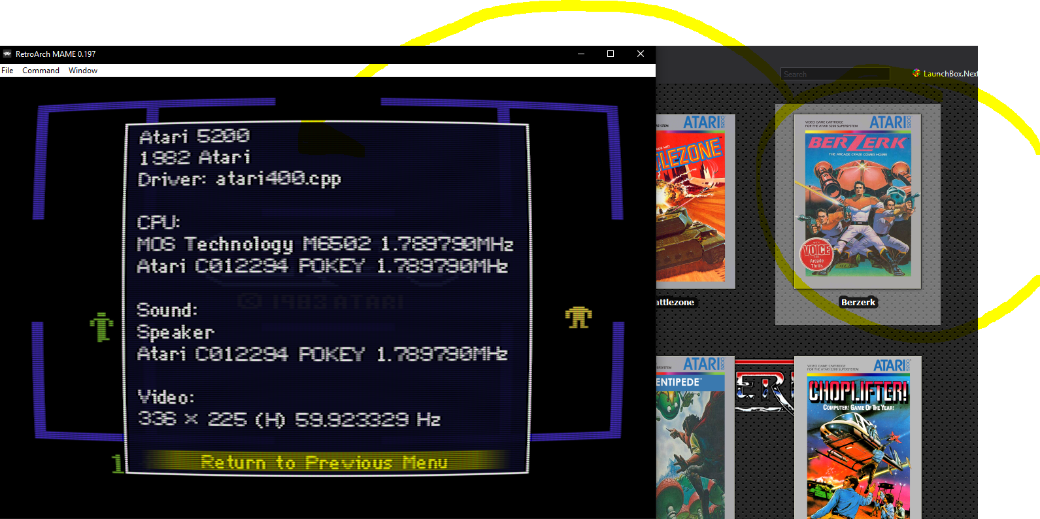Click the 'Driver: atari400.cpp' line
Screen dimensions: 1040x519
click(x=239, y=179)
